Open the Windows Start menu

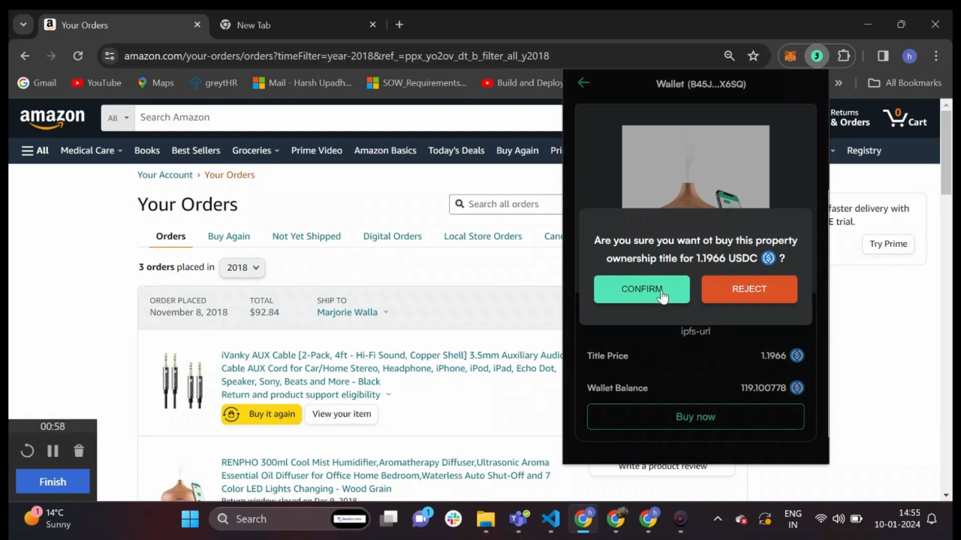coord(190,519)
